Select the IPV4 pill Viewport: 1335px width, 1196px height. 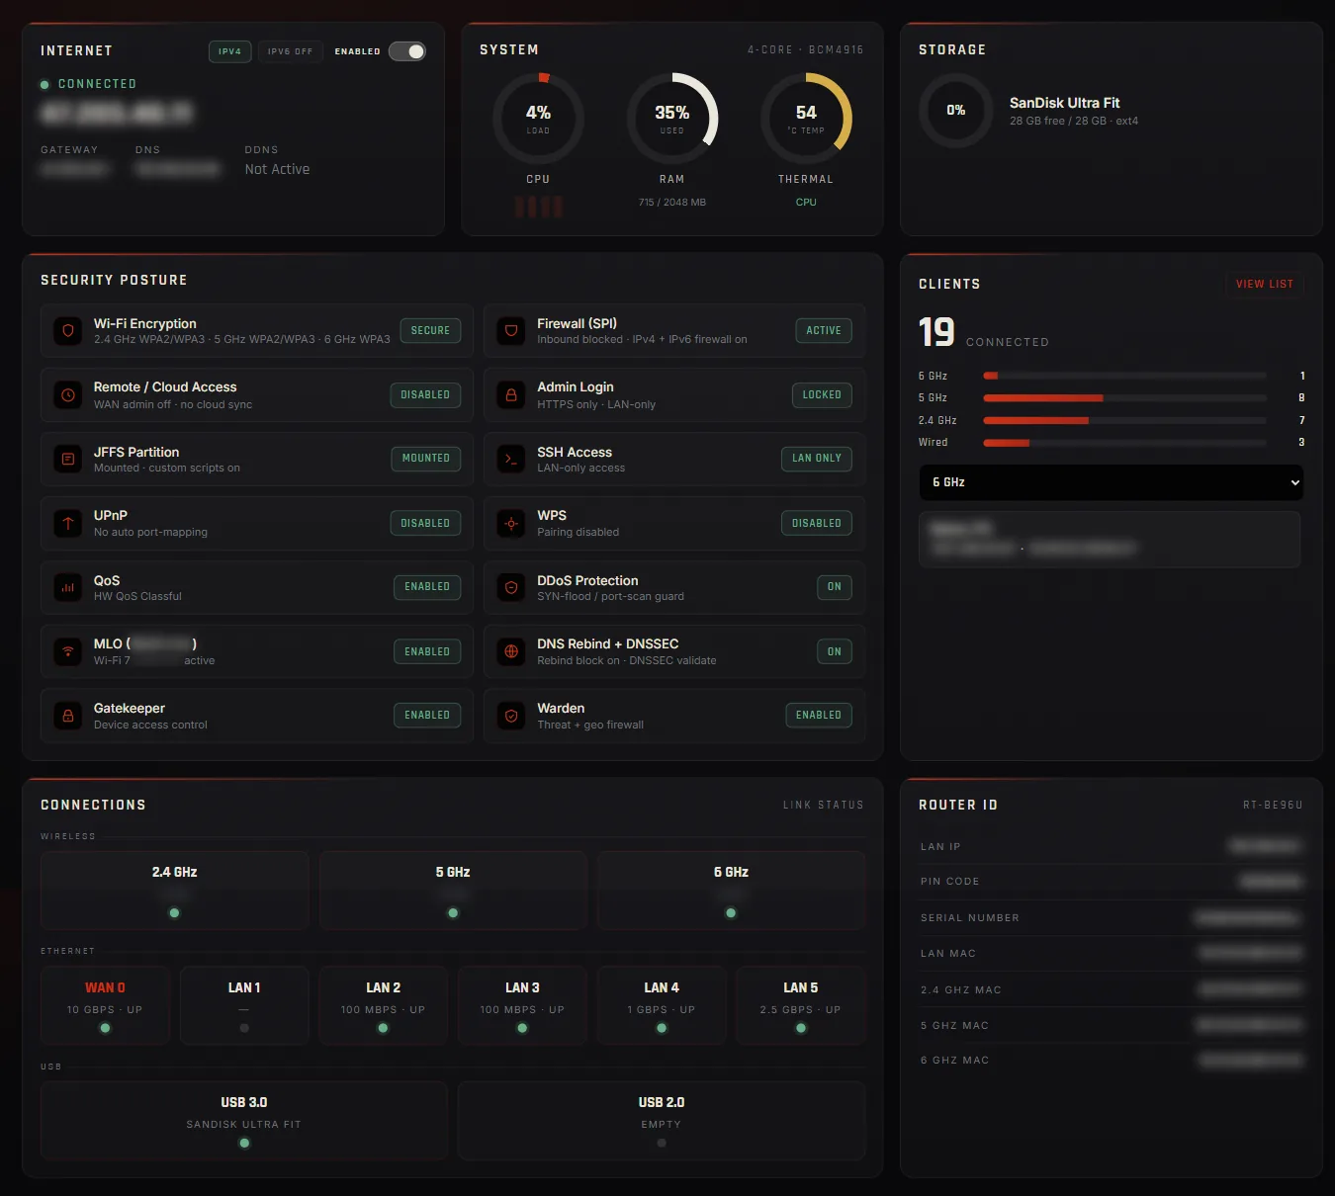point(229,51)
